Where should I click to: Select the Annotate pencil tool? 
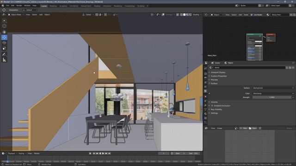tap(4, 54)
